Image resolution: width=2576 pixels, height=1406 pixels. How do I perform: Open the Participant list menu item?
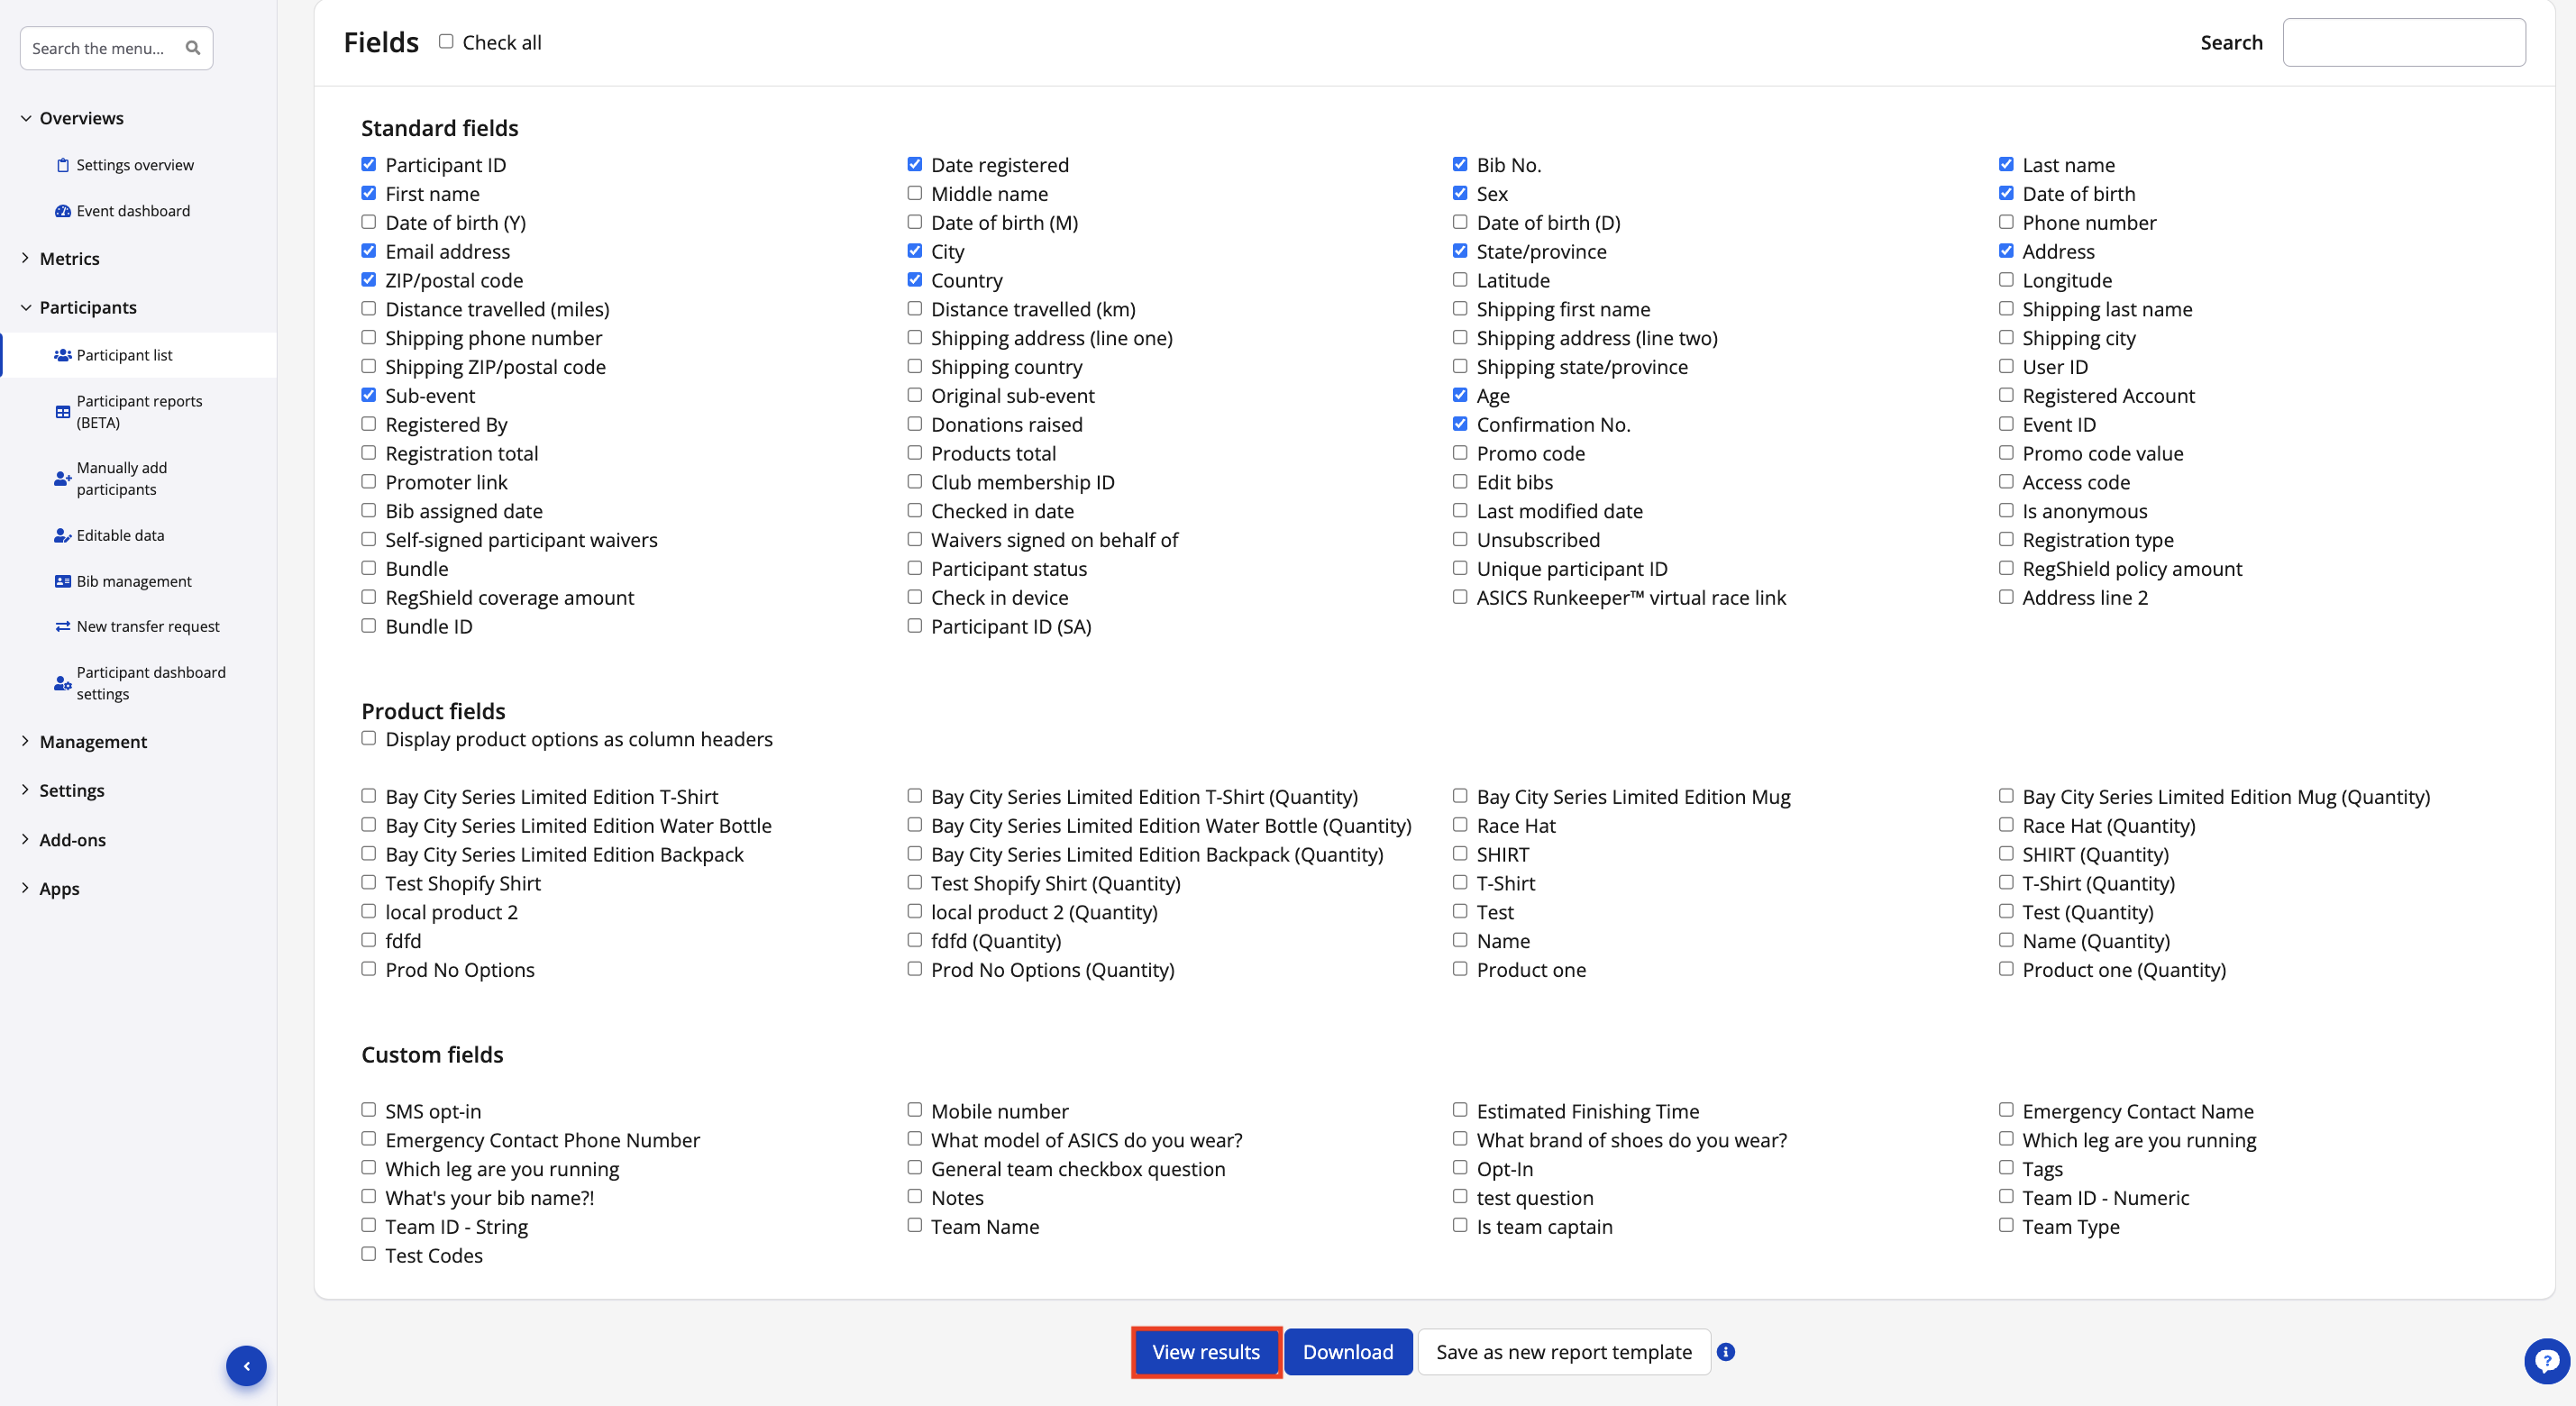(x=124, y=355)
